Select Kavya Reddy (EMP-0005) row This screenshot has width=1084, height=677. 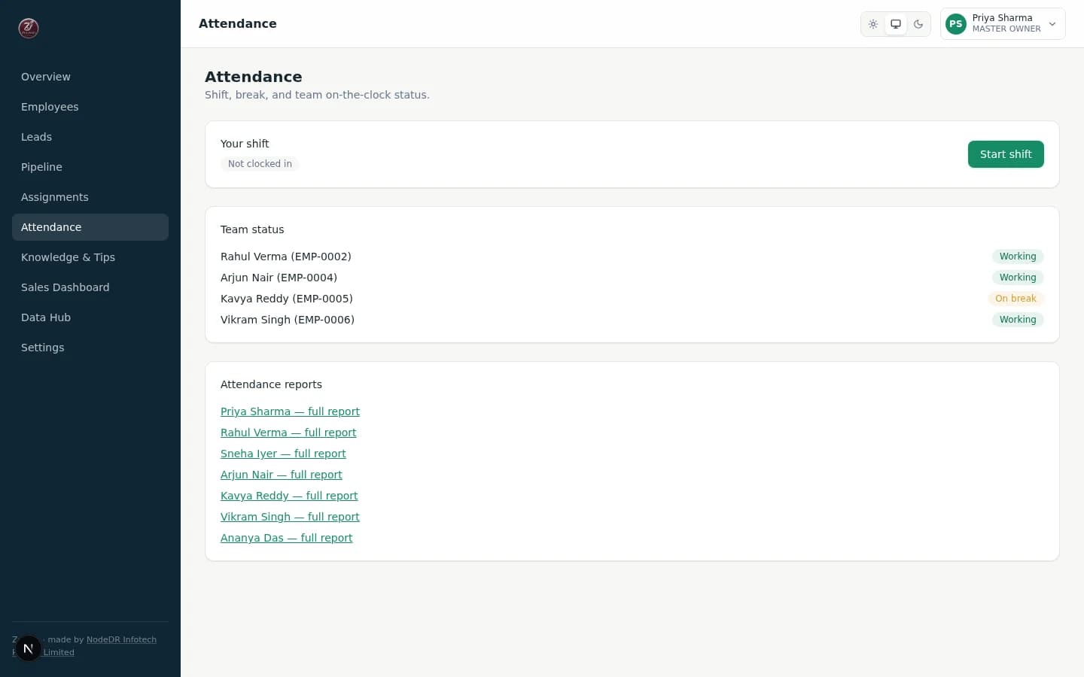pos(632,299)
